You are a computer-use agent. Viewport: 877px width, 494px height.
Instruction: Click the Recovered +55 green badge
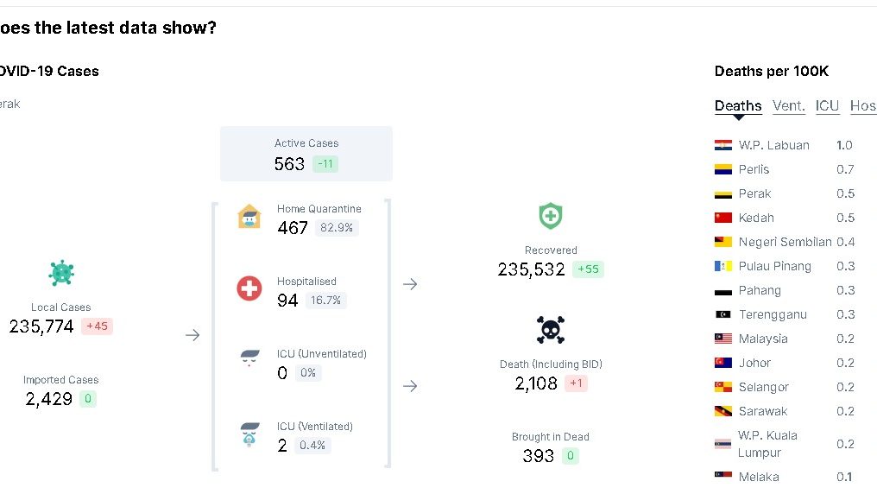588,269
